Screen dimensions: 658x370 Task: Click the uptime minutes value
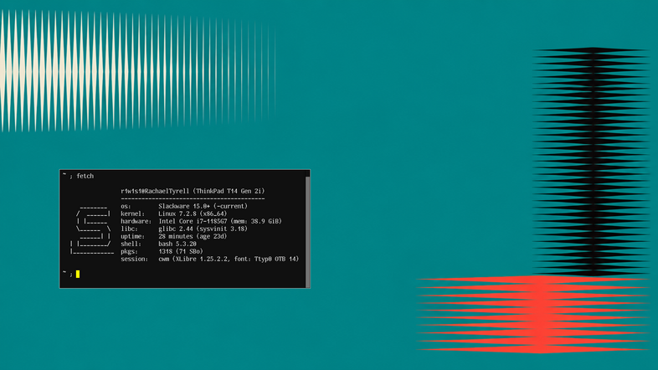(193, 236)
